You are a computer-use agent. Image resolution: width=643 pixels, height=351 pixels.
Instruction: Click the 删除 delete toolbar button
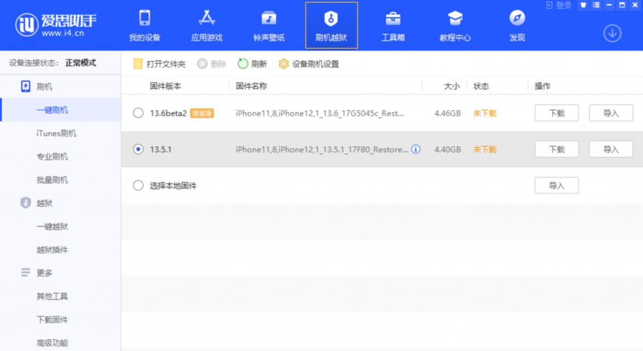click(212, 64)
